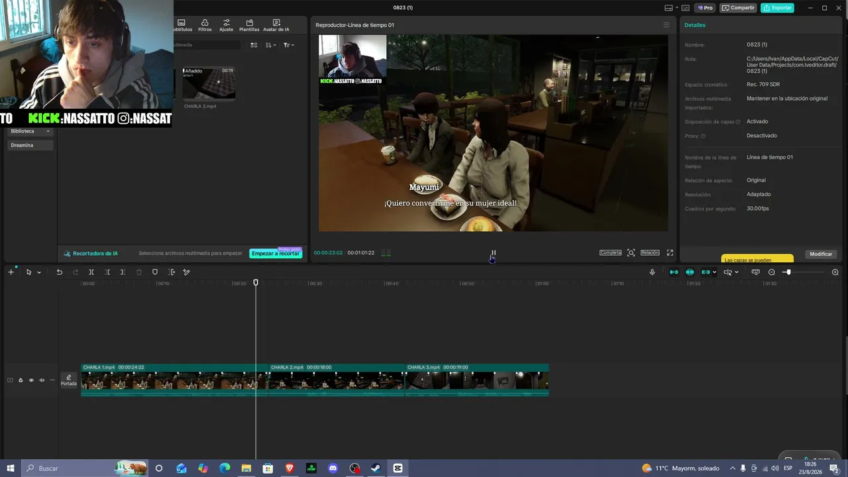This screenshot has height=477, width=848.
Task: Click the Relación aspect ratio button
Action: 650,253
